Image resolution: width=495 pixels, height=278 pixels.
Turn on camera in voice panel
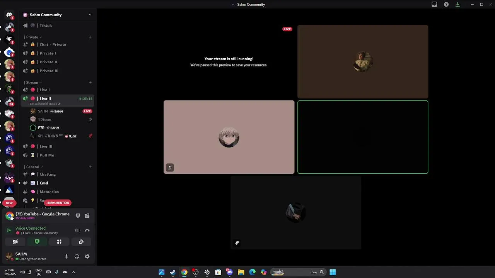coord(15,242)
